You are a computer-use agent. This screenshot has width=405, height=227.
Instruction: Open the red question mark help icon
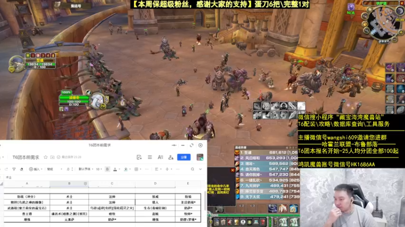point(263,222)
